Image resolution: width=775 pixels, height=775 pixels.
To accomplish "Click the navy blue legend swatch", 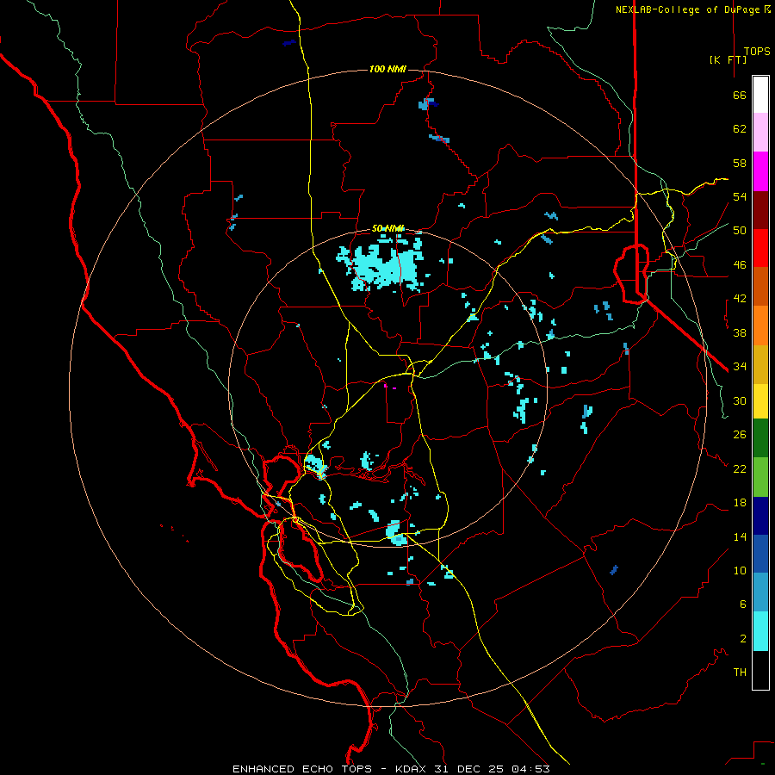I will pos(760,516).
